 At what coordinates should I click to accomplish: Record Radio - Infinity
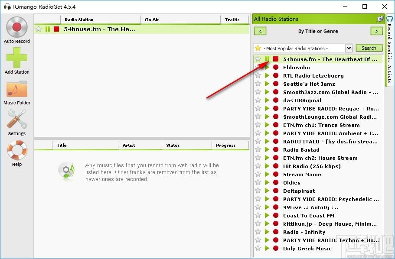tap(276, 232)
